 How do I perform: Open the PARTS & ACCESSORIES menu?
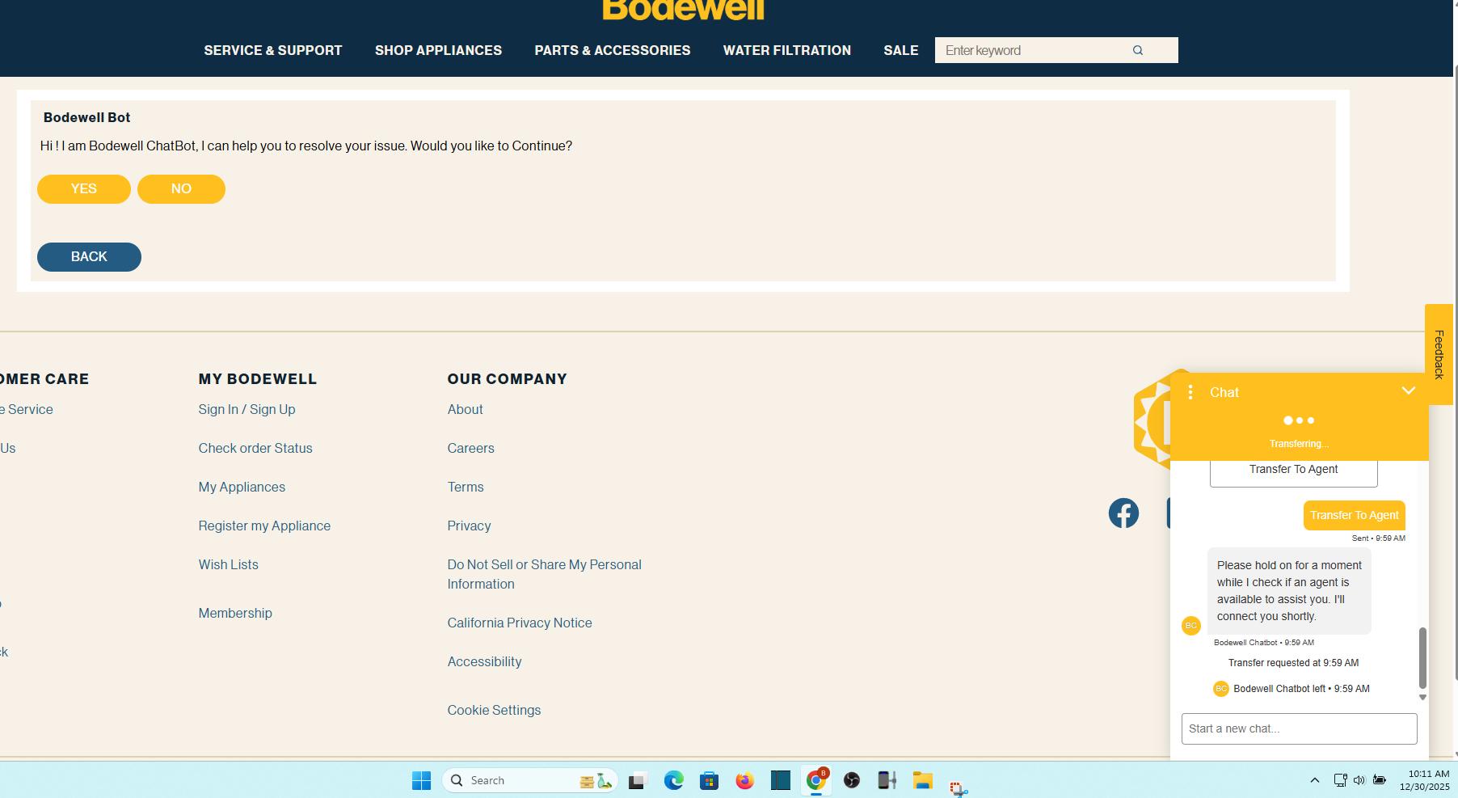tap(613, 50)
